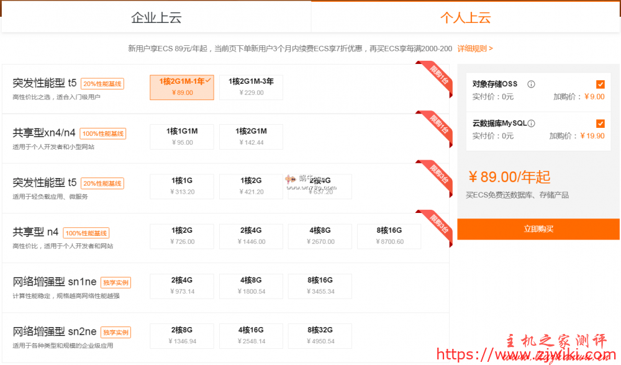Select the 2核4G ¥973.14 plan

tap(181, 286)
